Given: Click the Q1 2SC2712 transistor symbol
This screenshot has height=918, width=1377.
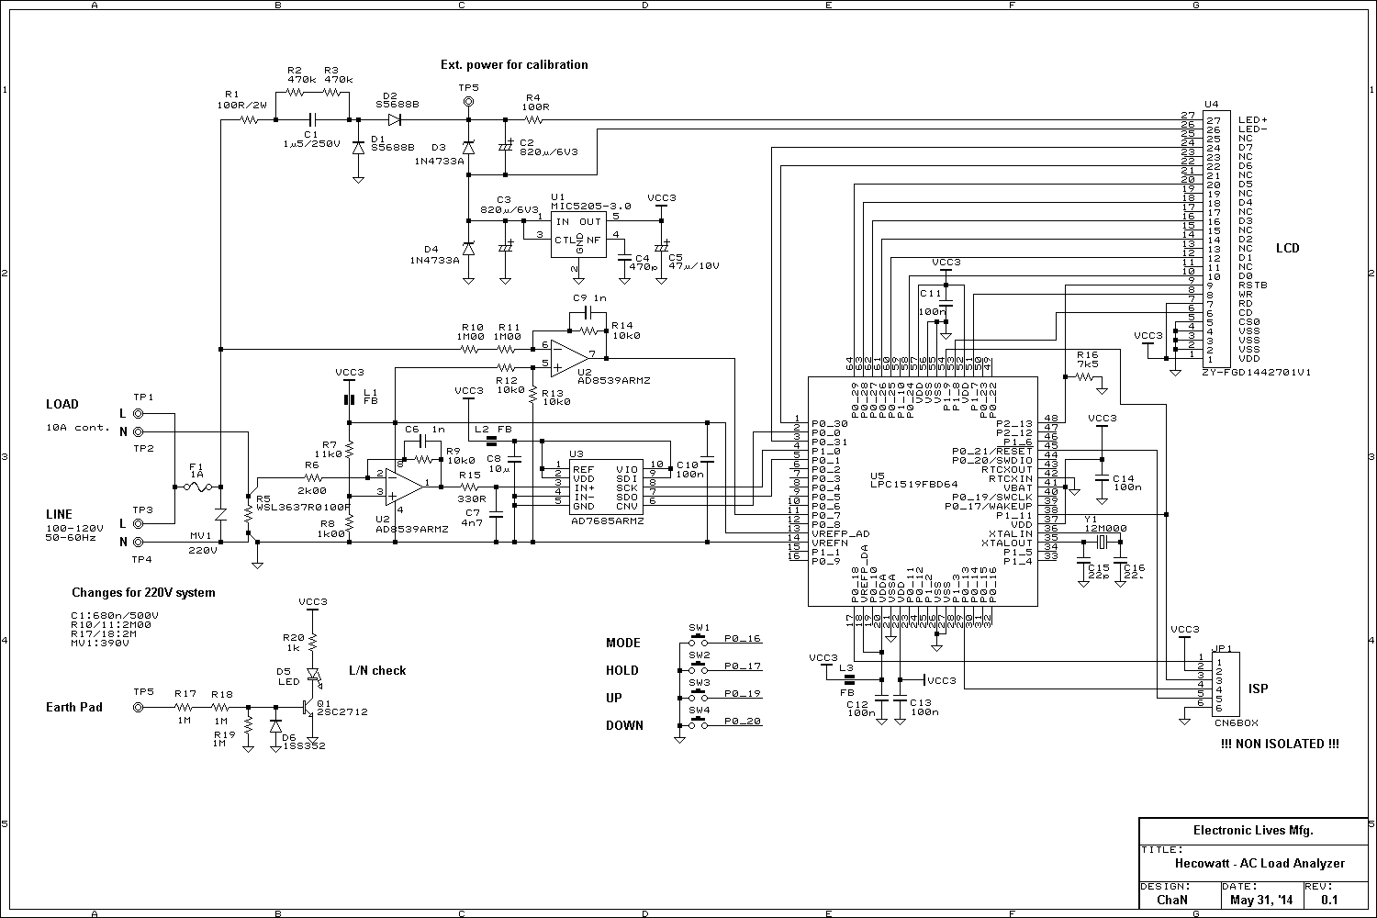Looking at the screenshot, I should click(x=308, y=708).
